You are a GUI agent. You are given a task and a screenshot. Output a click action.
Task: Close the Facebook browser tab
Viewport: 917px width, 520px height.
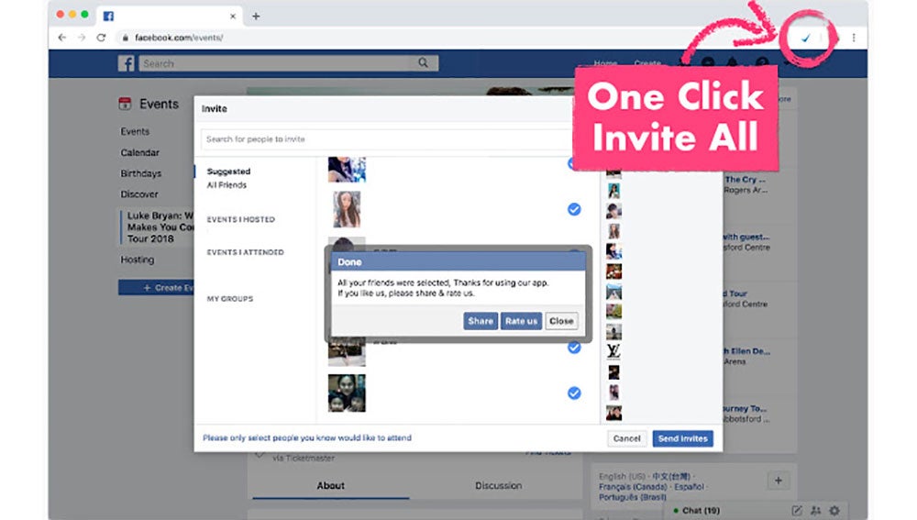pyautogui.click(x=233, y=17)
